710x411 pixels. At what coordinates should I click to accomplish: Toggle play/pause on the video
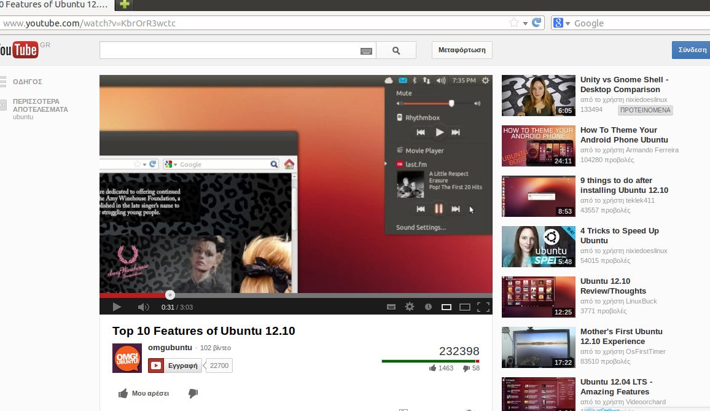tap(117, 306)
